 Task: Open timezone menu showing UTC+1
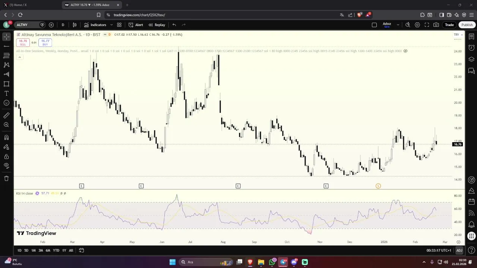coord(439,251)
